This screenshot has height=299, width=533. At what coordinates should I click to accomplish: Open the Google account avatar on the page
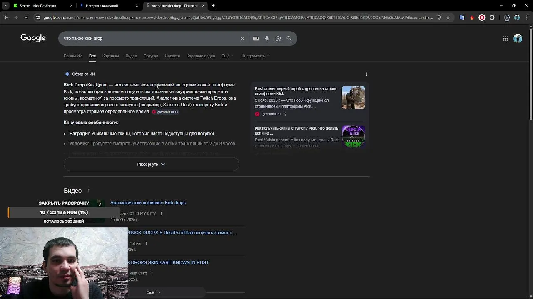(x=518, y=38)
